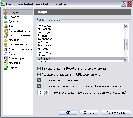Select it-Italian in language list

click(x=80, y=36)
